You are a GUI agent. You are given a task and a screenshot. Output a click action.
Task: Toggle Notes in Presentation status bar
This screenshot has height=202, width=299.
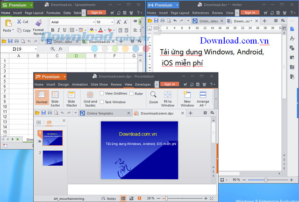pyautogui.click(x=109, y=199)
